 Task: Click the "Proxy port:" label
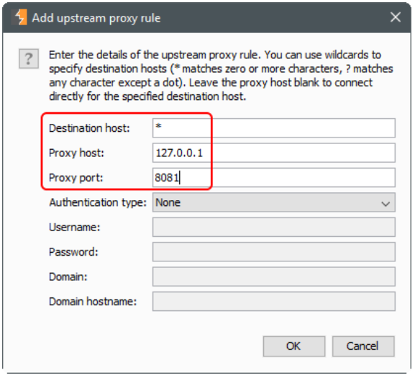point(76,178)
